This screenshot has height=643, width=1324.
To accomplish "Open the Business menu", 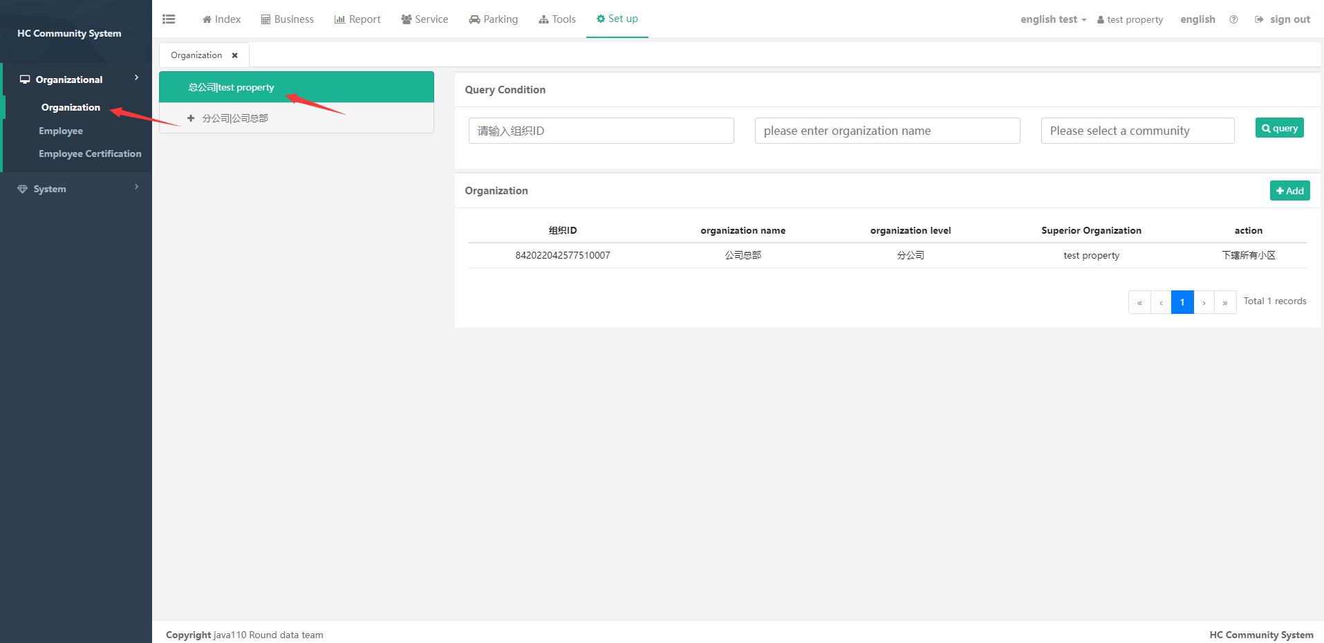I will pyautogui.click(x=287, y=19).
